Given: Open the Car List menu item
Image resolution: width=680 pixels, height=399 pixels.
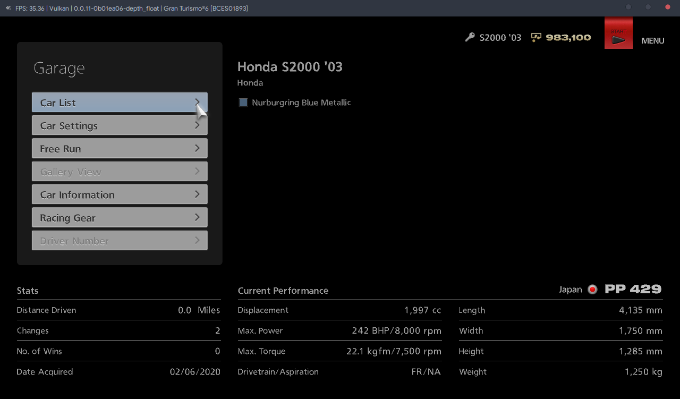Looking at the screenshot, I should click(x=120, y=103).
